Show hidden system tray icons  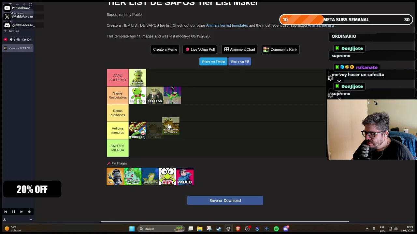coord(367,229)
